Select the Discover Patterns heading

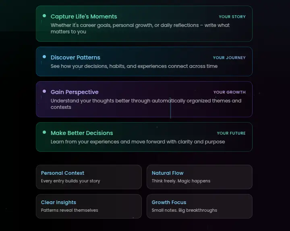click(75, 57)
